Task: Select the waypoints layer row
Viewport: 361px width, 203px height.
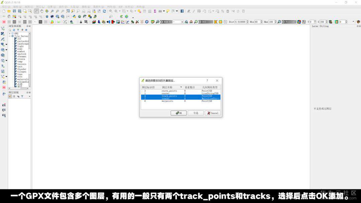Action: coord(181,101)
